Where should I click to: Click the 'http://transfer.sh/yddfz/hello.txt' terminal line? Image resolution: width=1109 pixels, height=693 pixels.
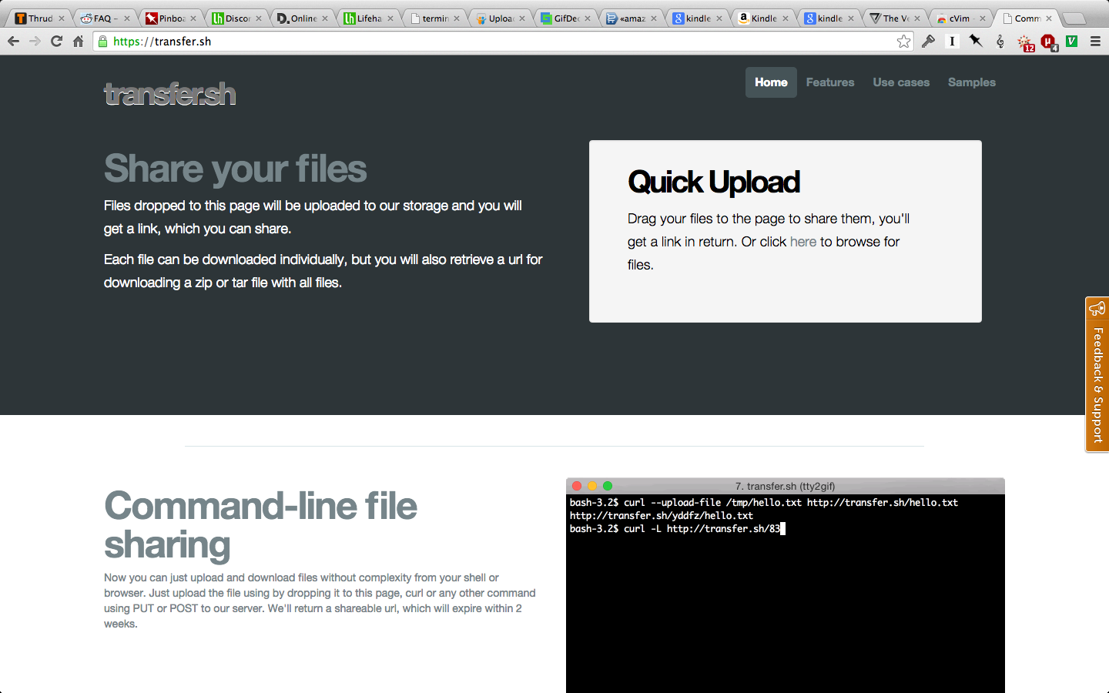pyautogui.click(x=662, y=516)
